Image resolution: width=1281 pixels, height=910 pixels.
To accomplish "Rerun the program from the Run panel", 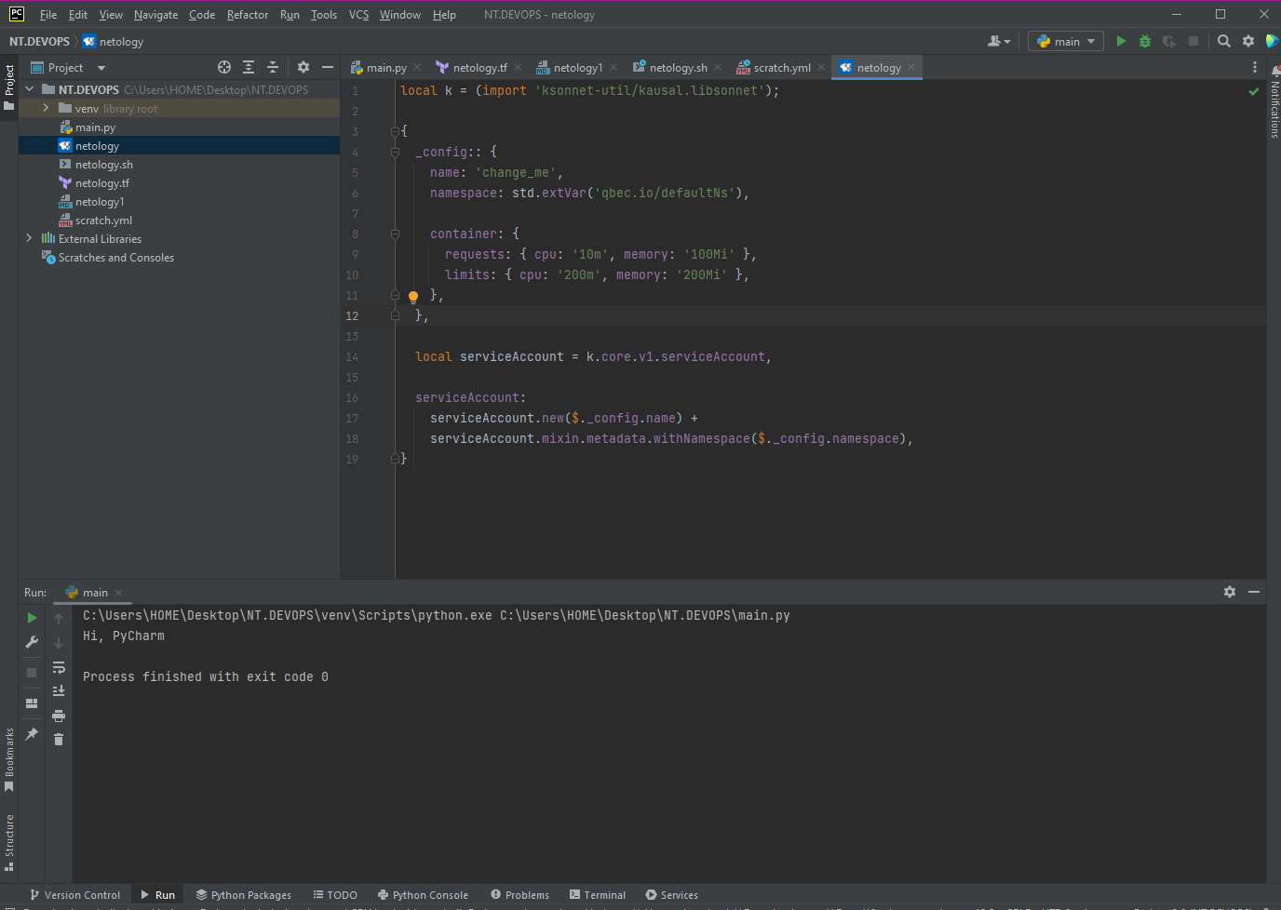I will tap(31, 617).
